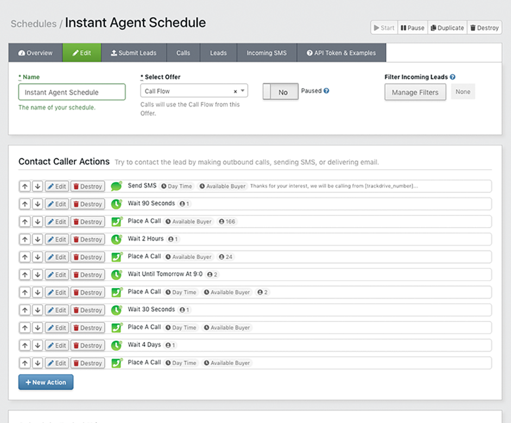Destroy the Place A Call 166 action
The height and width of the screenshot is (423, 511).
[88, 222]
